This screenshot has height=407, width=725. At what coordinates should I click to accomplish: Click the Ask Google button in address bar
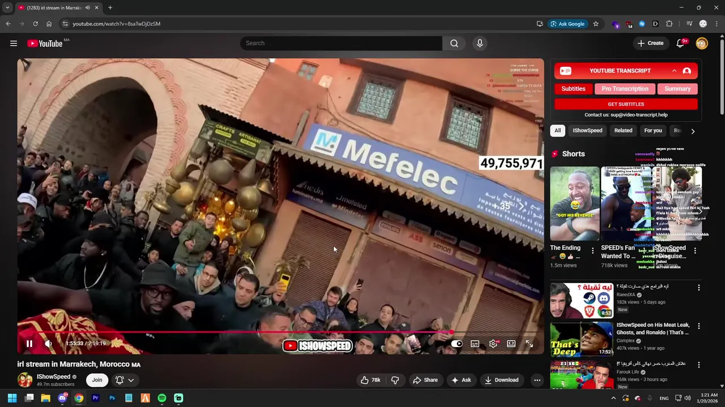(x=567, y=24)
